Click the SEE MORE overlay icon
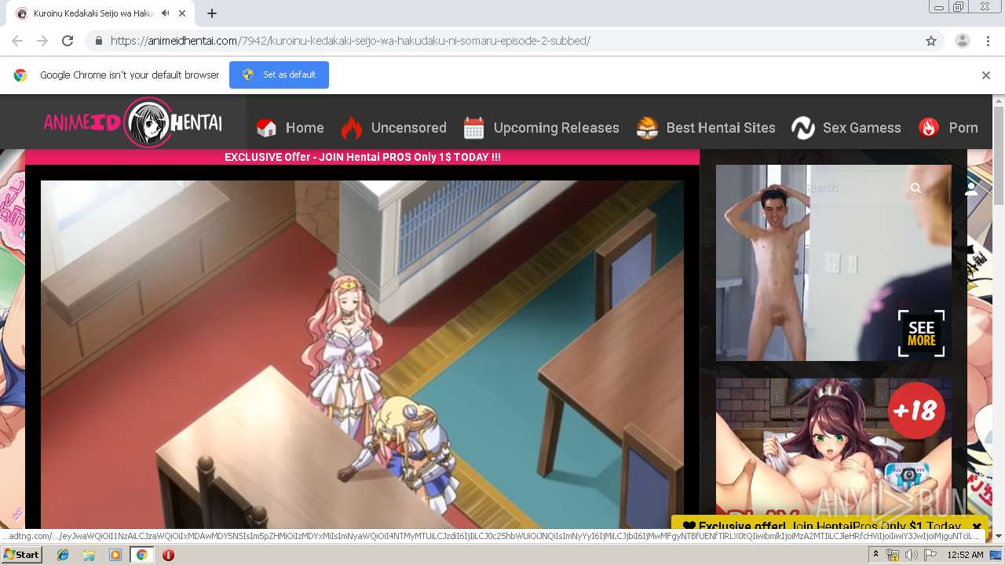This screenshot has height=565, width=1005. point(921,334)
